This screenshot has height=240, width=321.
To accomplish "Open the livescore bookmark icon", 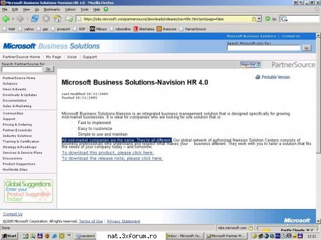I will [159, 29].
